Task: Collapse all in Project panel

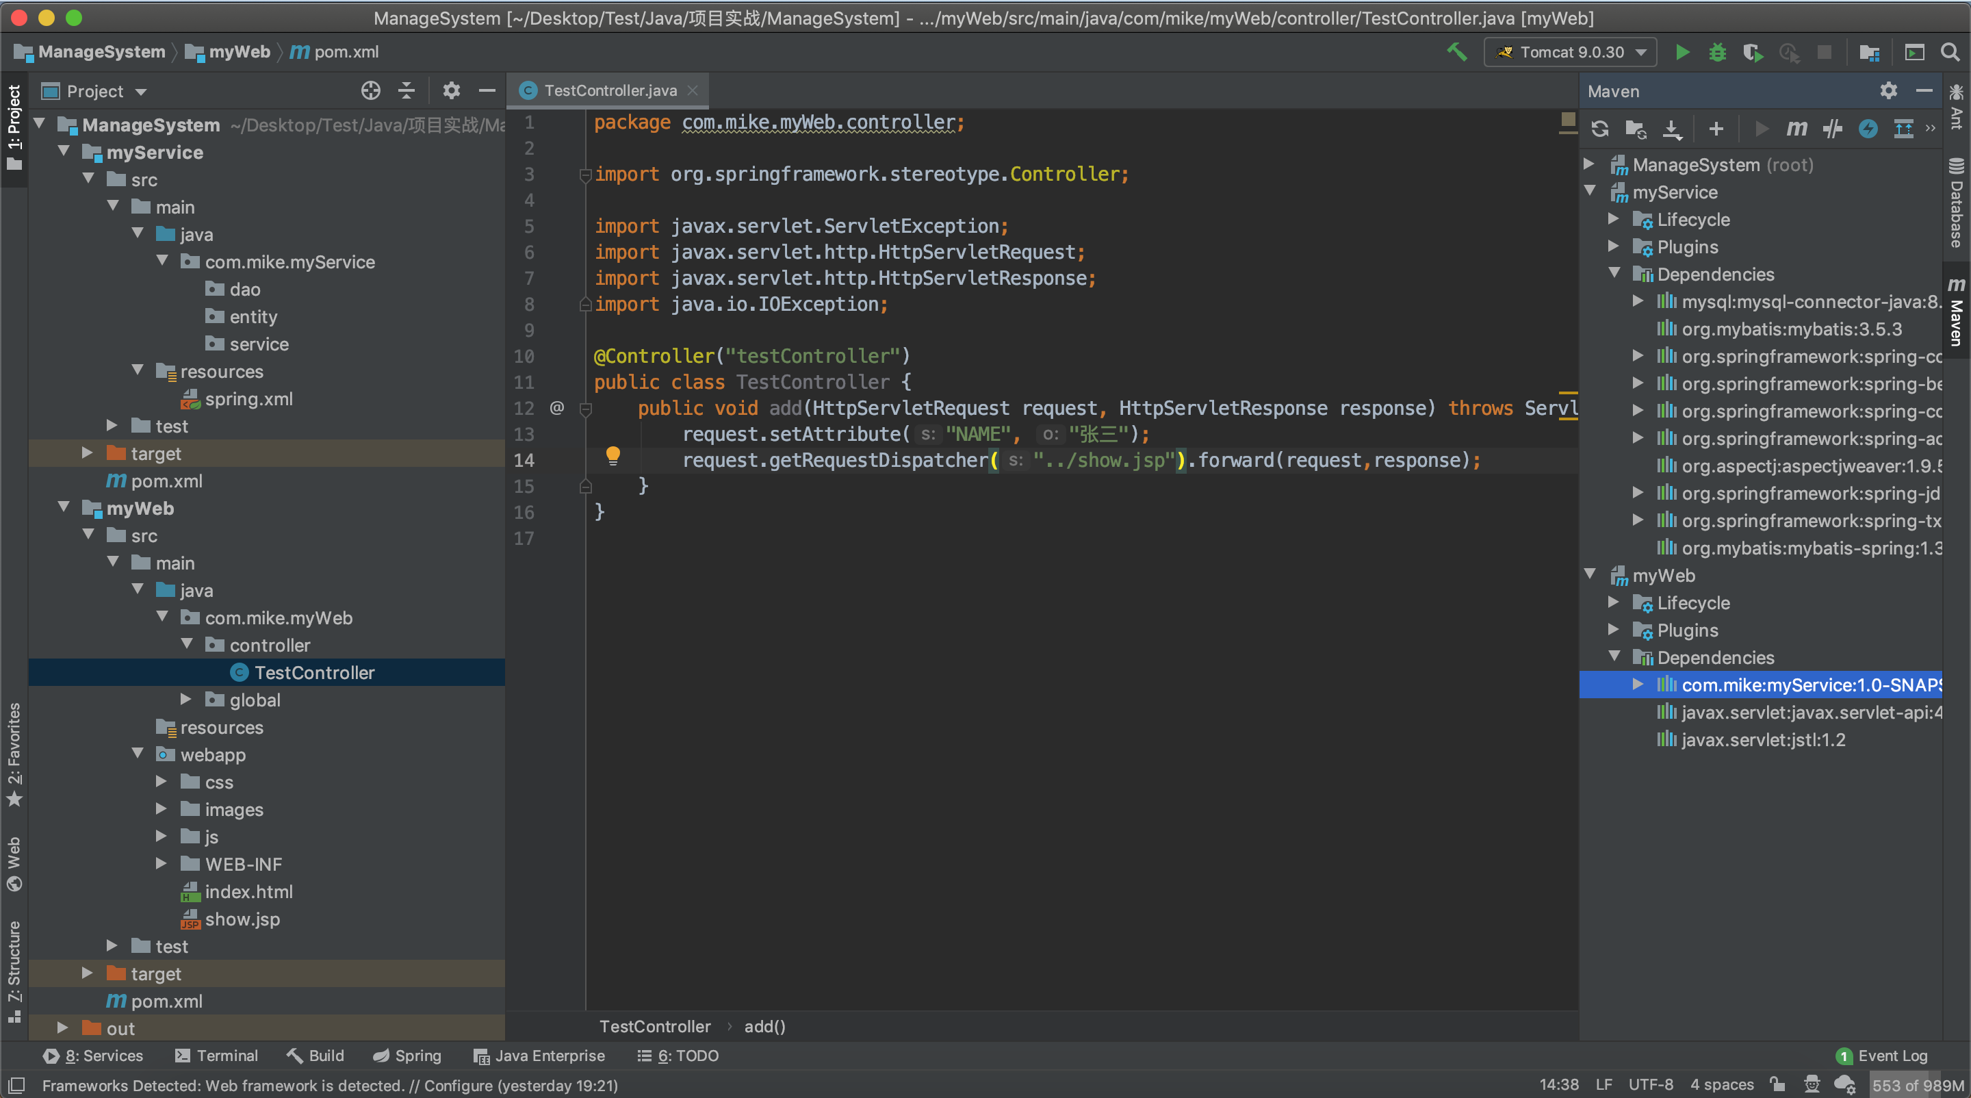Action: 407,91
